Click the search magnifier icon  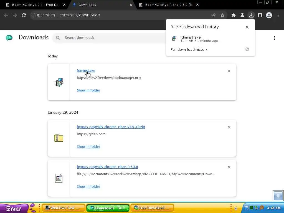58,38
